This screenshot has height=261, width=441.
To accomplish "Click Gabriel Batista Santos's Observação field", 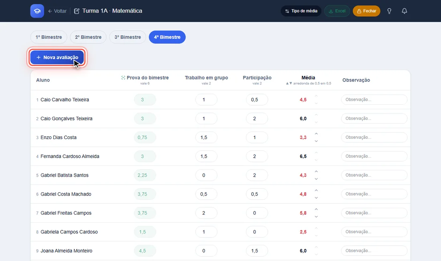I will pos(374,175).
